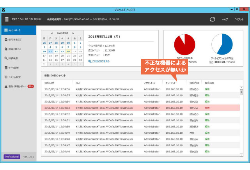Image resolution: width=250 pixels, height=170 pixels.
Task: Sort by パス column header
Action: [x=78, y=83]
